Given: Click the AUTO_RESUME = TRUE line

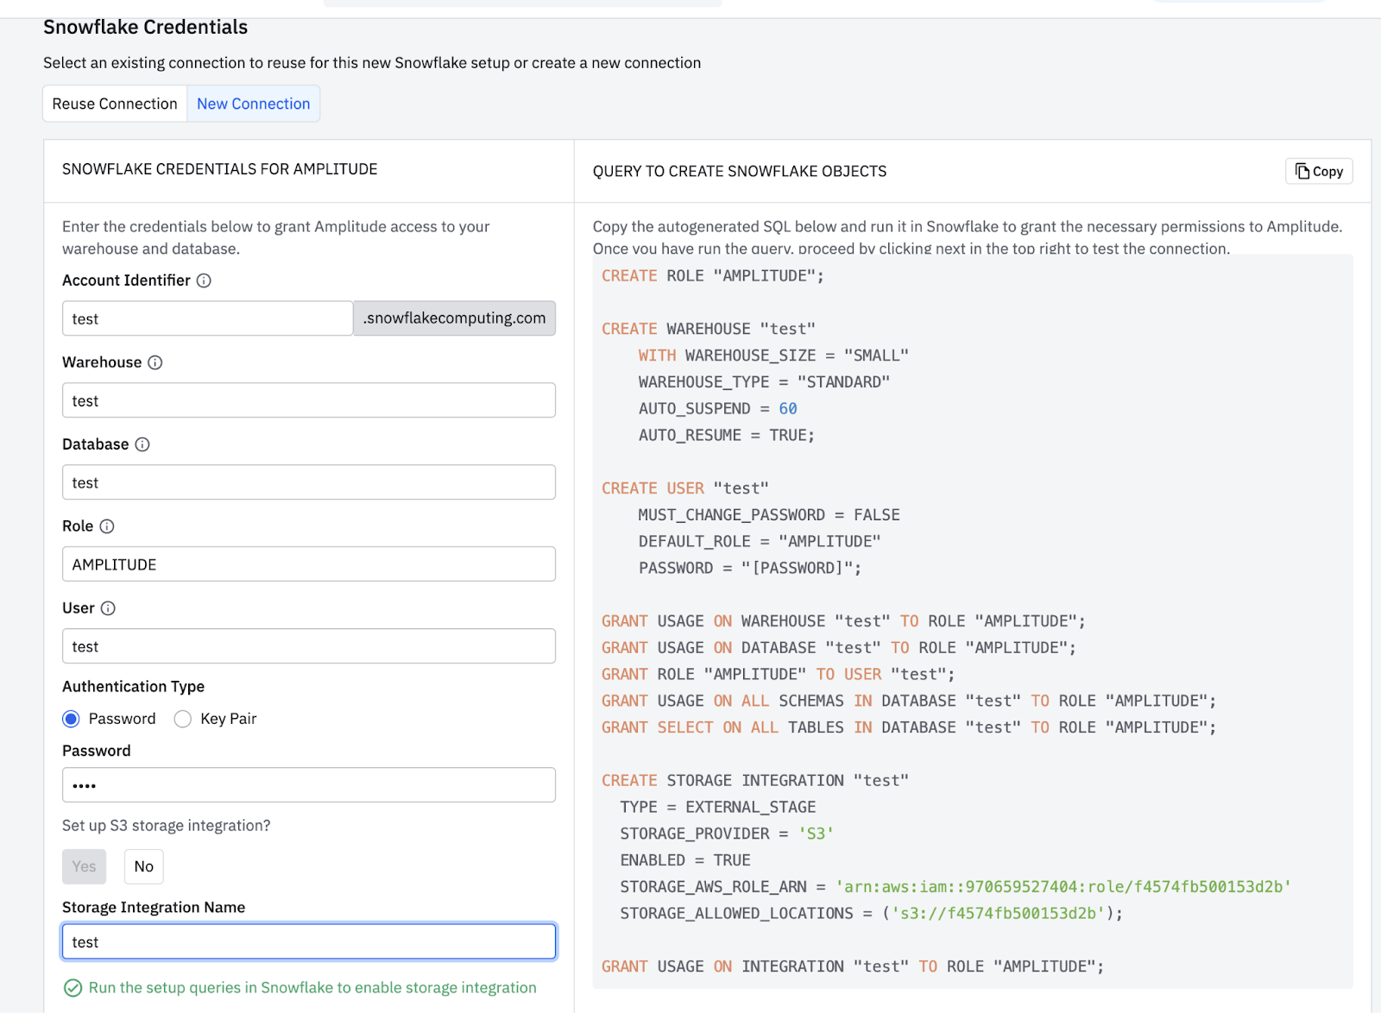Looking at the screenshot, I should (727, 435).
